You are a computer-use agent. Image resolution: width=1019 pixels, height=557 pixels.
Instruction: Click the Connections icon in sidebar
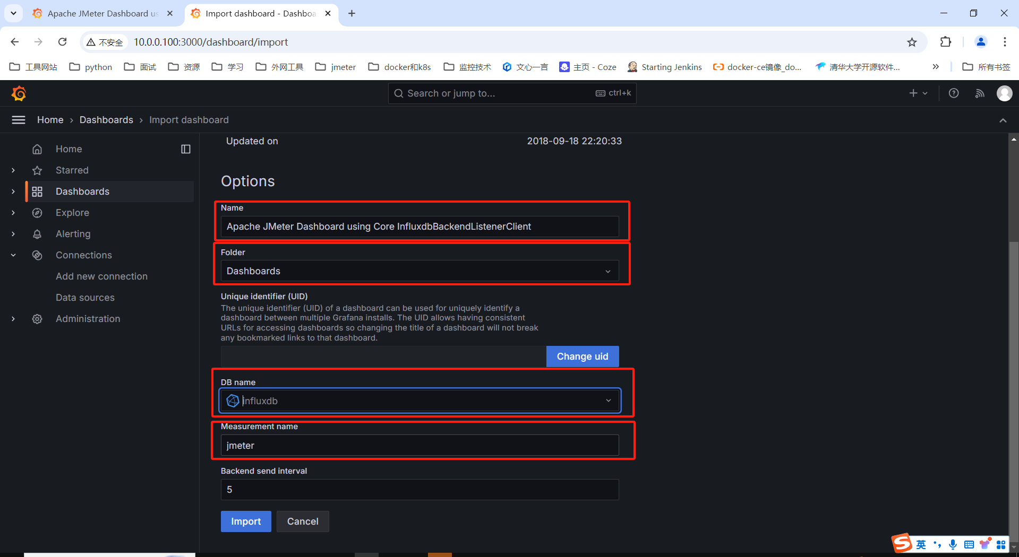point(37,255)
